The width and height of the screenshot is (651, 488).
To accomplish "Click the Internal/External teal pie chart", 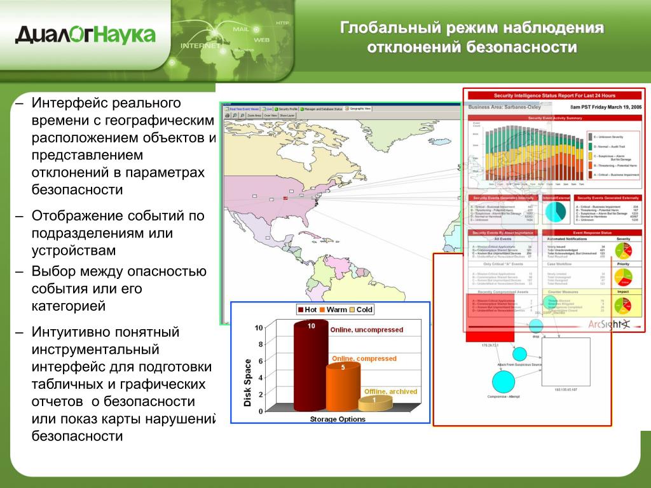I will pos(555,212).
